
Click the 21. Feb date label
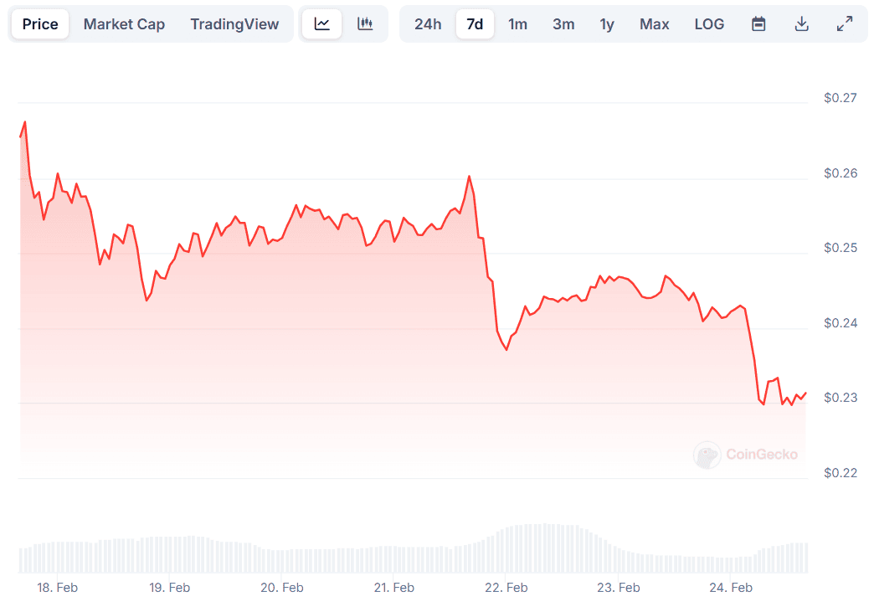[393, 588]
